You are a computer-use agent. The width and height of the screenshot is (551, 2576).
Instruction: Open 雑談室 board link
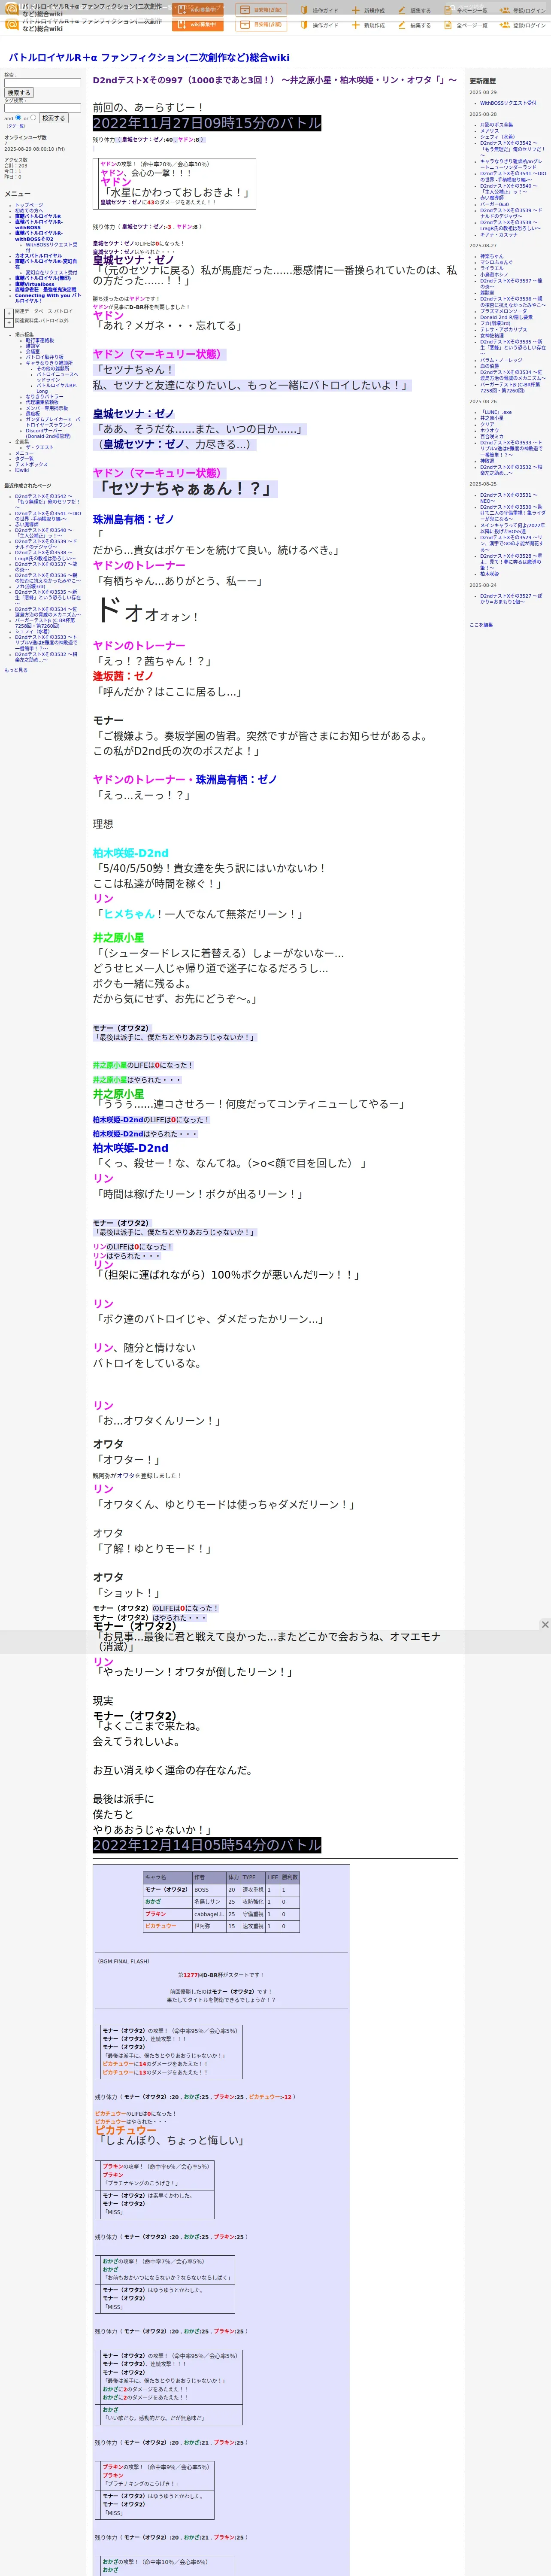[33, 346]
